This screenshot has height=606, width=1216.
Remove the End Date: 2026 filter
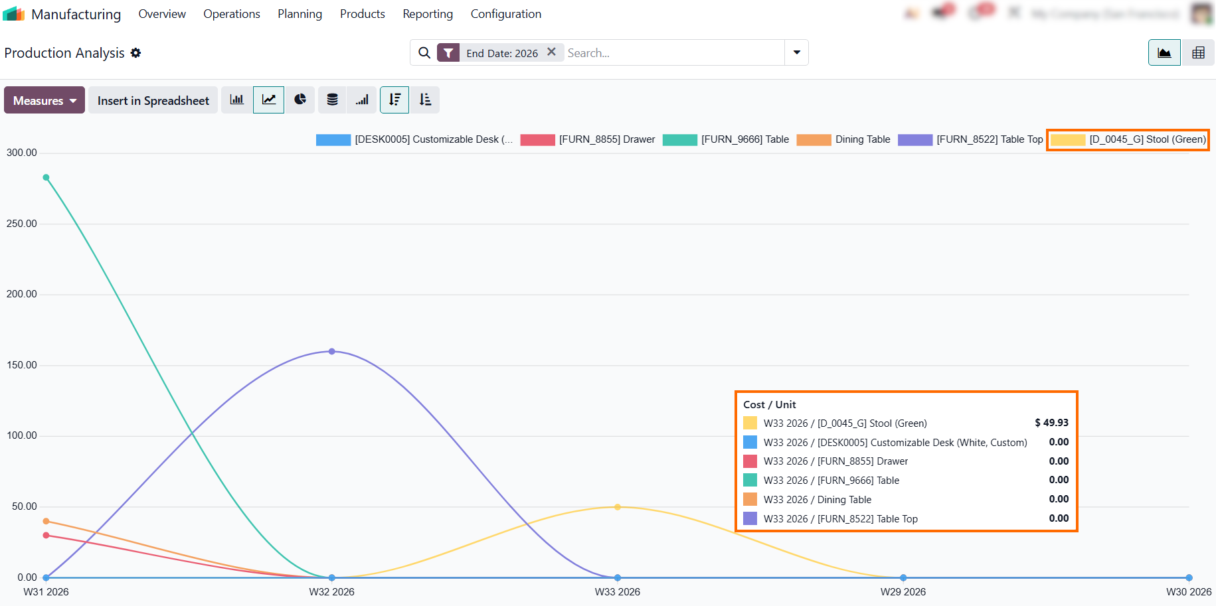click(x=551, y=52)
